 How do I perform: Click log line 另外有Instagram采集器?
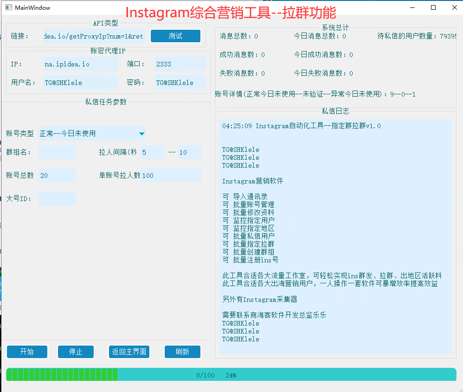pos(259,300)
